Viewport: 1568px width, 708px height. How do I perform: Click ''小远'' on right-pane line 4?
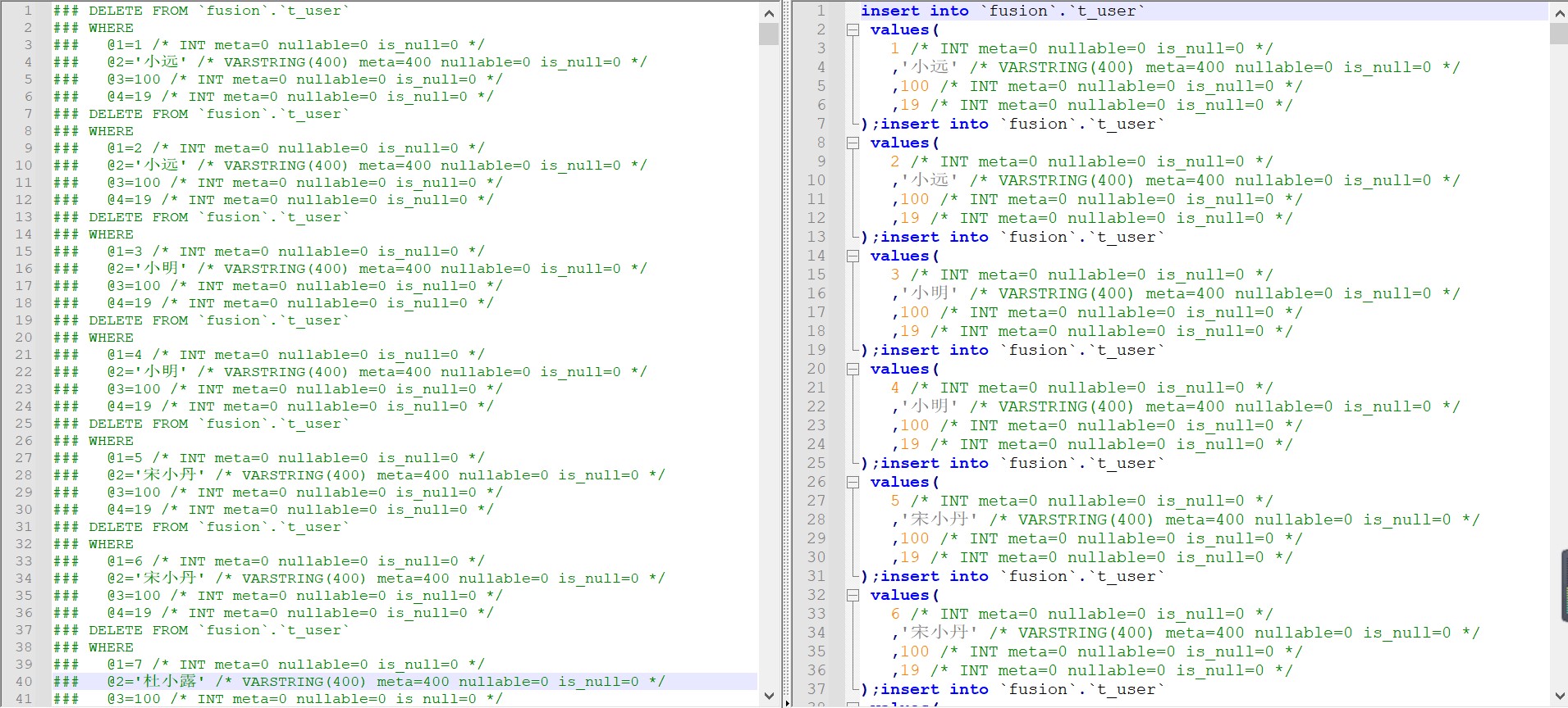click(x=930, y=67)
